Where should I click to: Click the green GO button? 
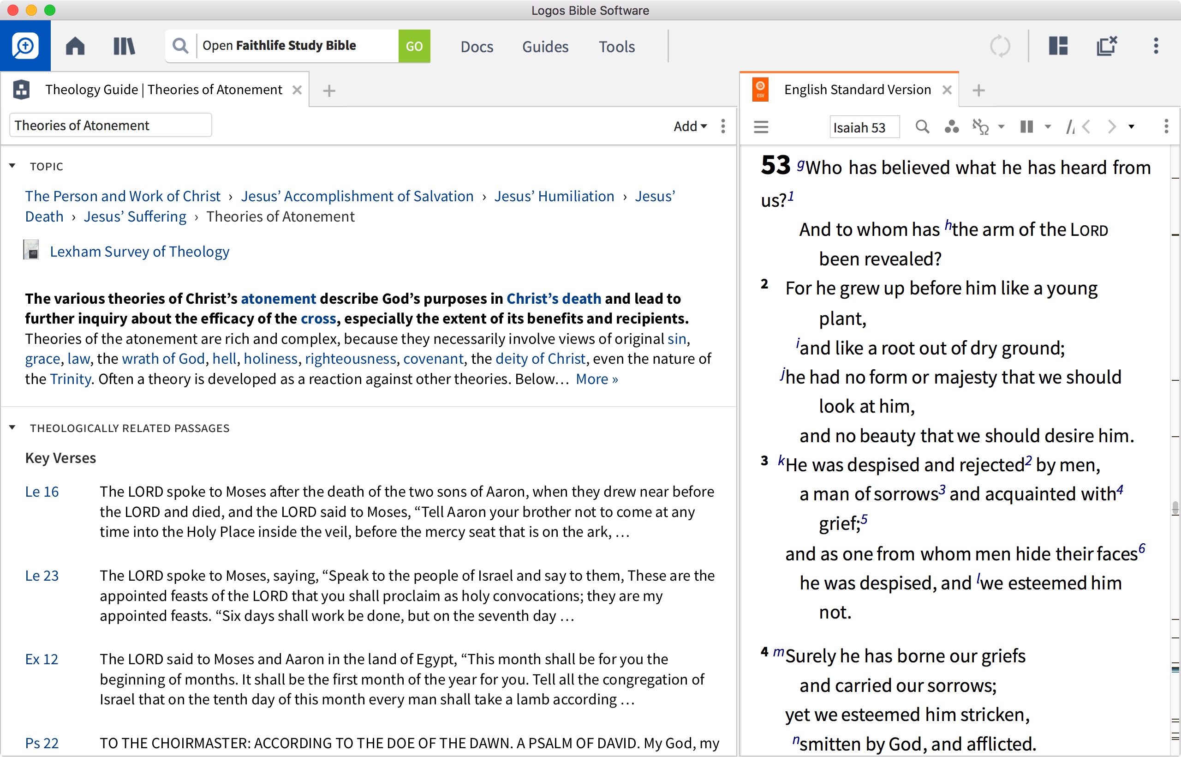[x=414, y=46]
